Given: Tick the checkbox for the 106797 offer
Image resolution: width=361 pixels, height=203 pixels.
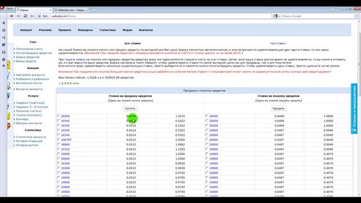Looking at the screenshot, I should pyautogui.click(x=59, y=140).
